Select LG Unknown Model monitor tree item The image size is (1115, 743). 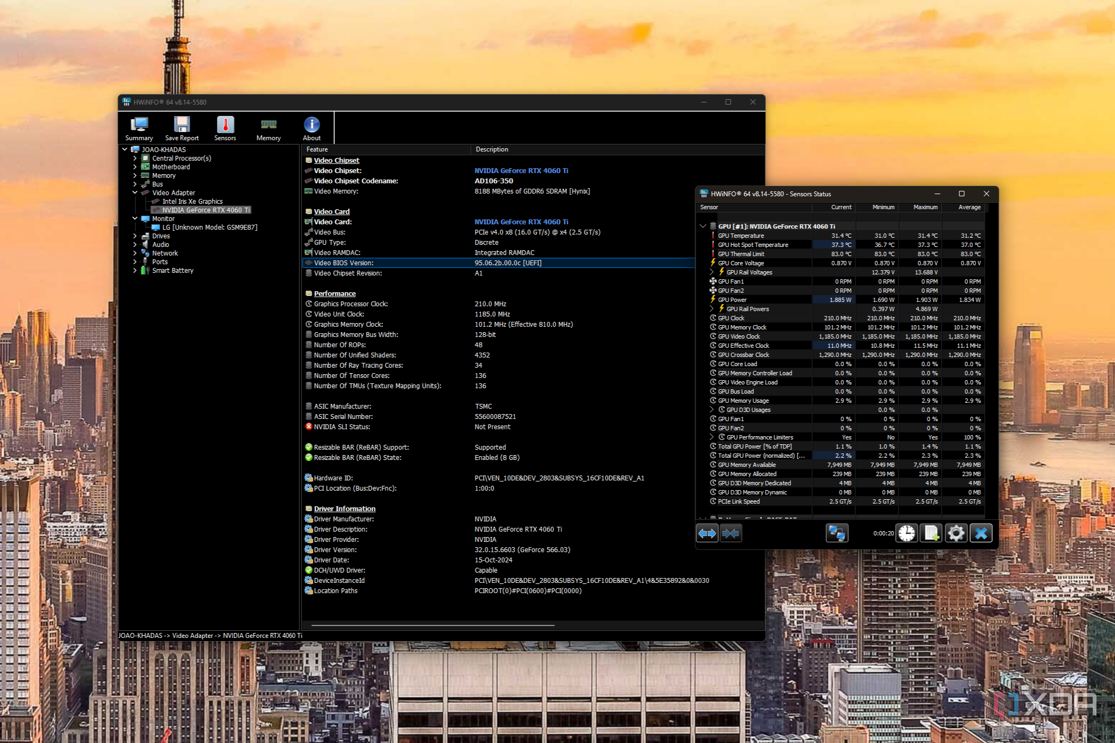tap(210, 228)
